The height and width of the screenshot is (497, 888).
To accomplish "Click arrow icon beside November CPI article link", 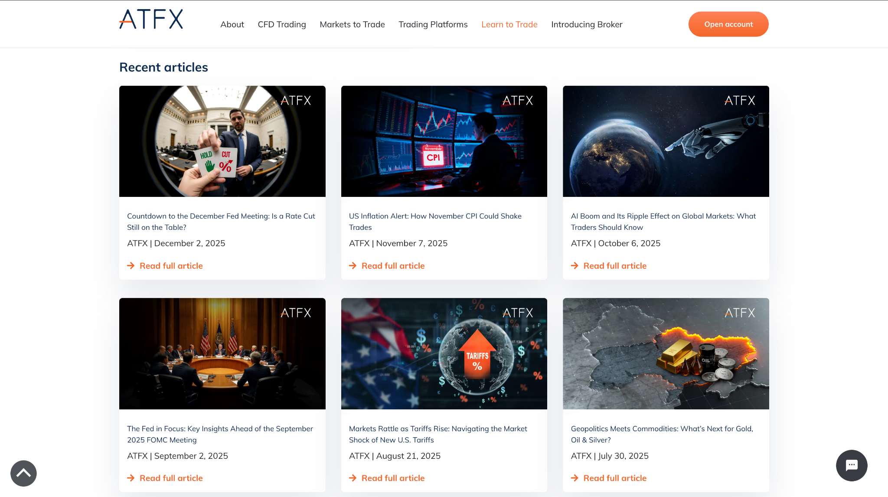I will click(x=353, y=265).
